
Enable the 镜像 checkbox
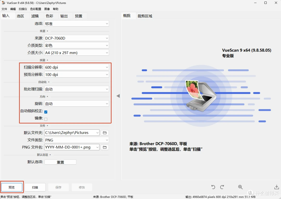tap(46, 119)
